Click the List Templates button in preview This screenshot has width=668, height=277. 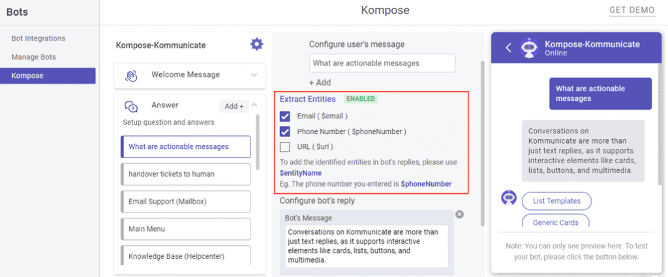[x=557, y=201]
